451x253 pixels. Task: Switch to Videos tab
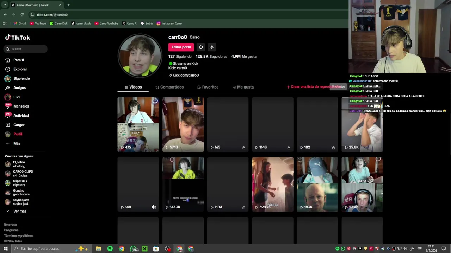point(133,87)
